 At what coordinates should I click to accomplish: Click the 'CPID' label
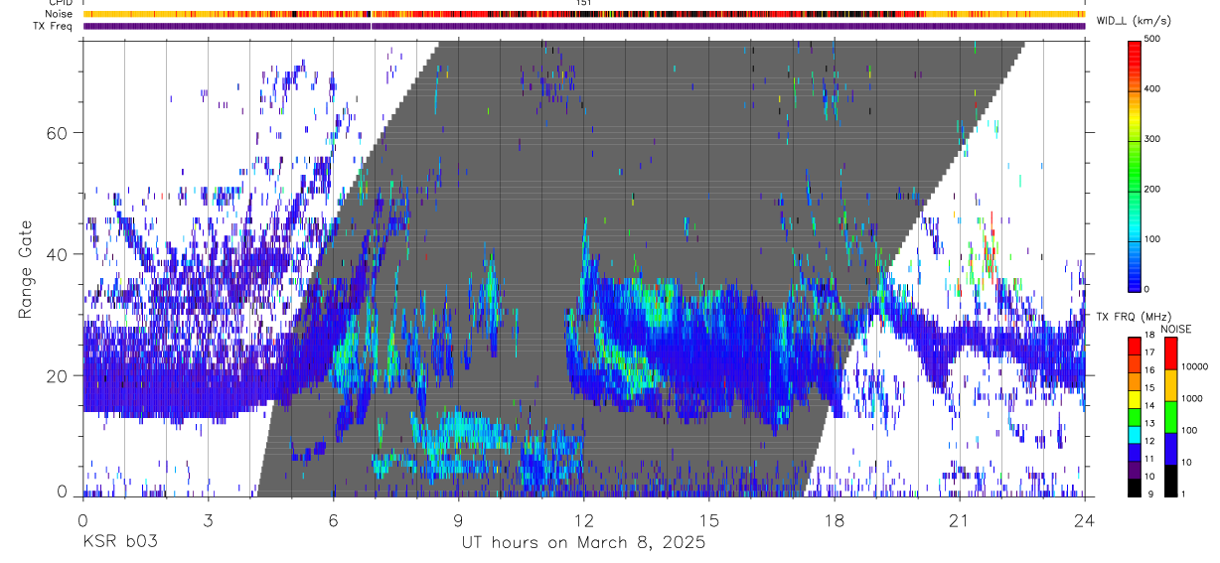click(x=60, y=3)
